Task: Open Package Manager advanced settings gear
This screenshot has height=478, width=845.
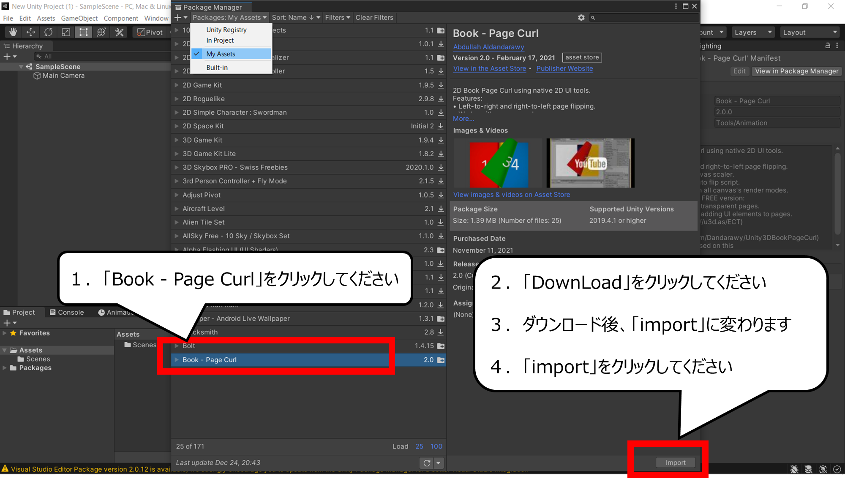Action: [x=581, y=17]
